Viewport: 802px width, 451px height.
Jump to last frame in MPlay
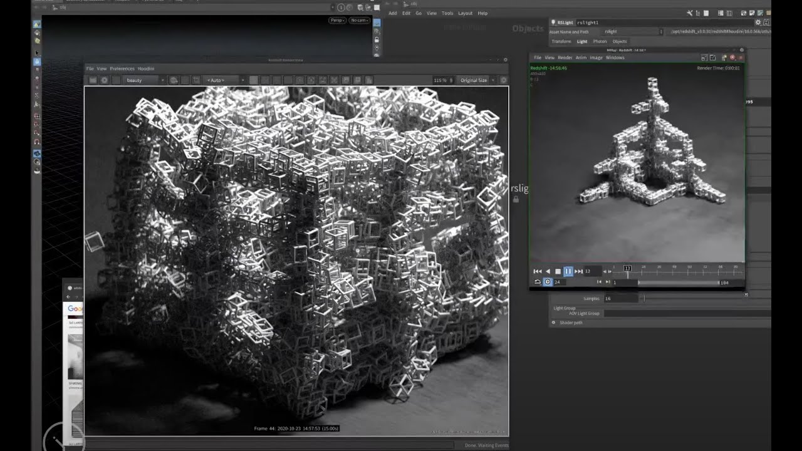click(x=579, y=271)
